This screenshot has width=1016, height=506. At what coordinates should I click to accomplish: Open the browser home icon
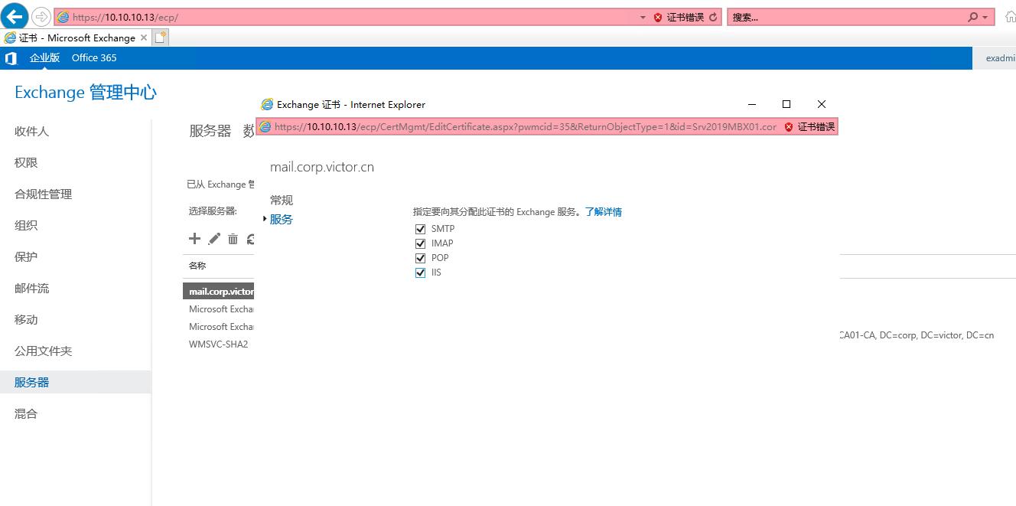coord(1011,15)
